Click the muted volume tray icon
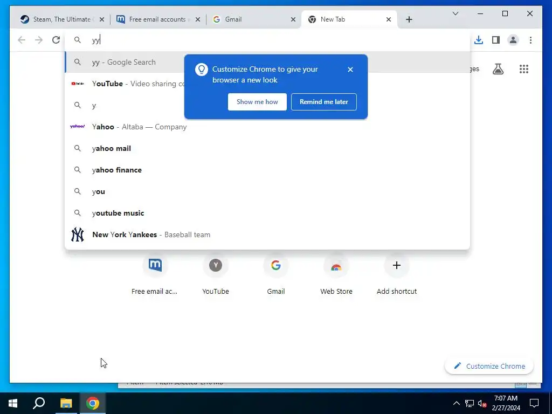Image resolution: width=552 pixels, height=414 pixels. pos(482,403)
